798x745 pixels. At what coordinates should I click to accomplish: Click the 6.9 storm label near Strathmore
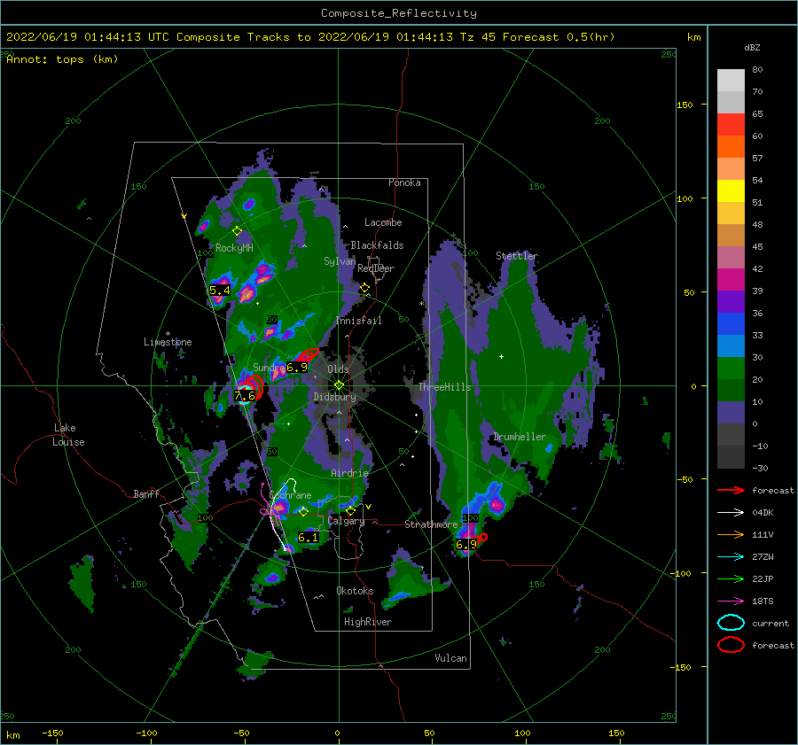pyautogui.click(x=466, y=545)
